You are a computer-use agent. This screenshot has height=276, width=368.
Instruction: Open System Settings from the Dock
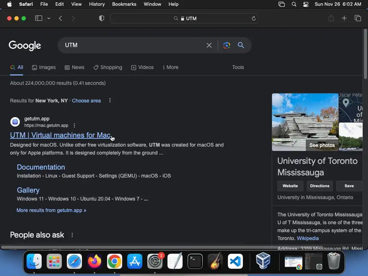[155, 261]
